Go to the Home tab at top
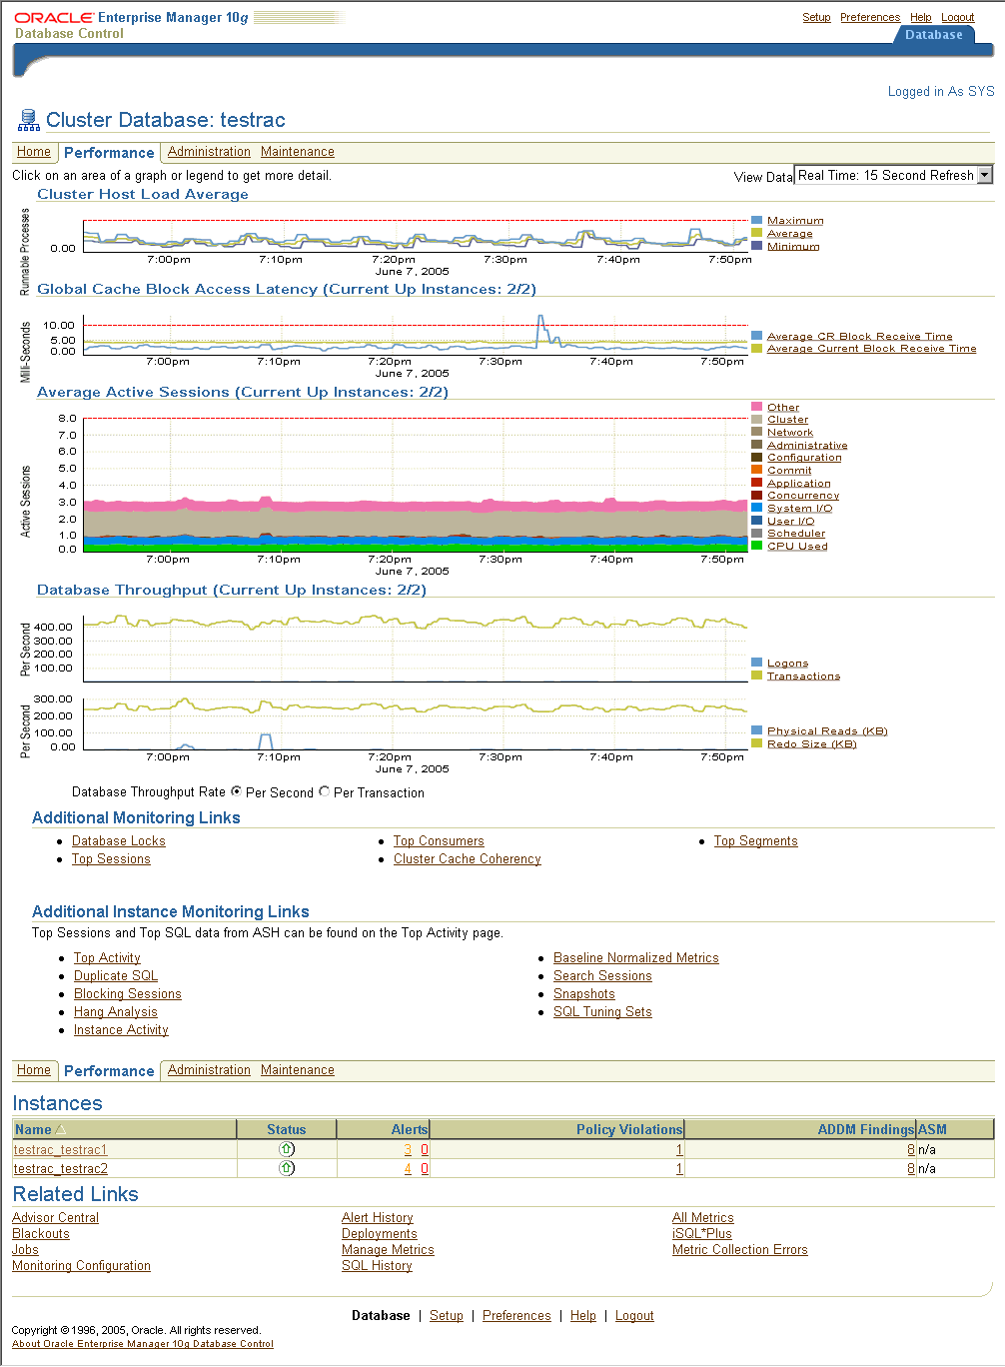The image size is (1005, 1367). tap(33, 152)
